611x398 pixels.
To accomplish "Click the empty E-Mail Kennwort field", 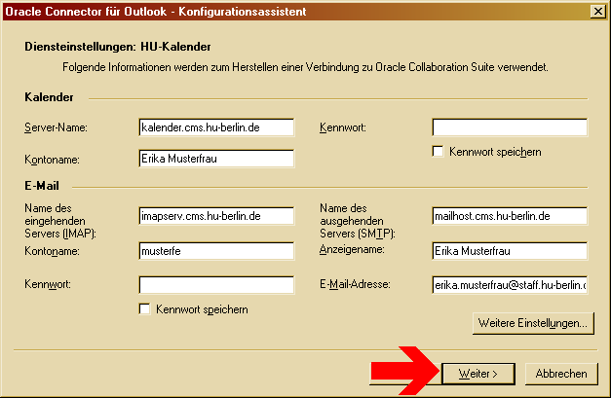I will click(x=216, y=285).
